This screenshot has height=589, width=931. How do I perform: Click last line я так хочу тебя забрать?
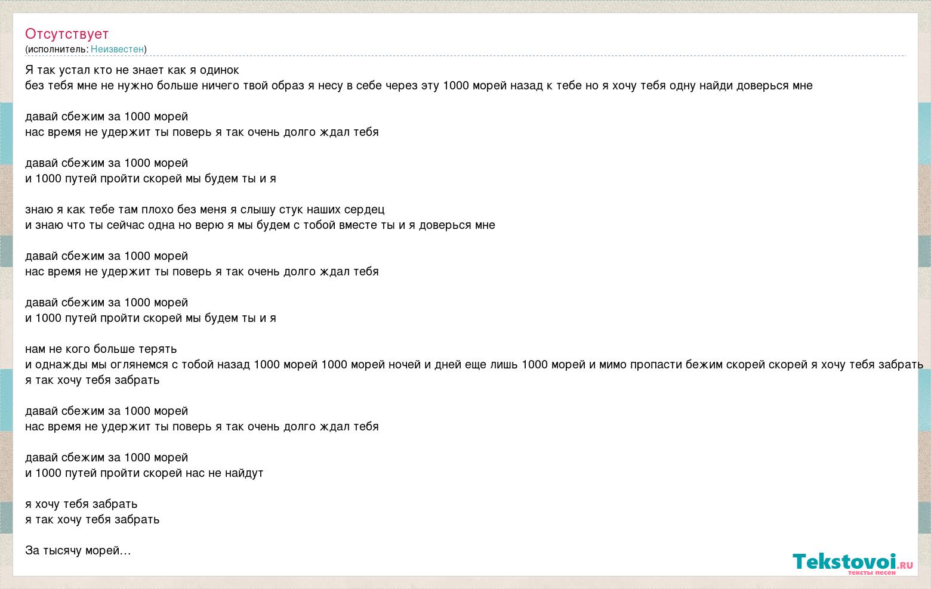[92, 520]
